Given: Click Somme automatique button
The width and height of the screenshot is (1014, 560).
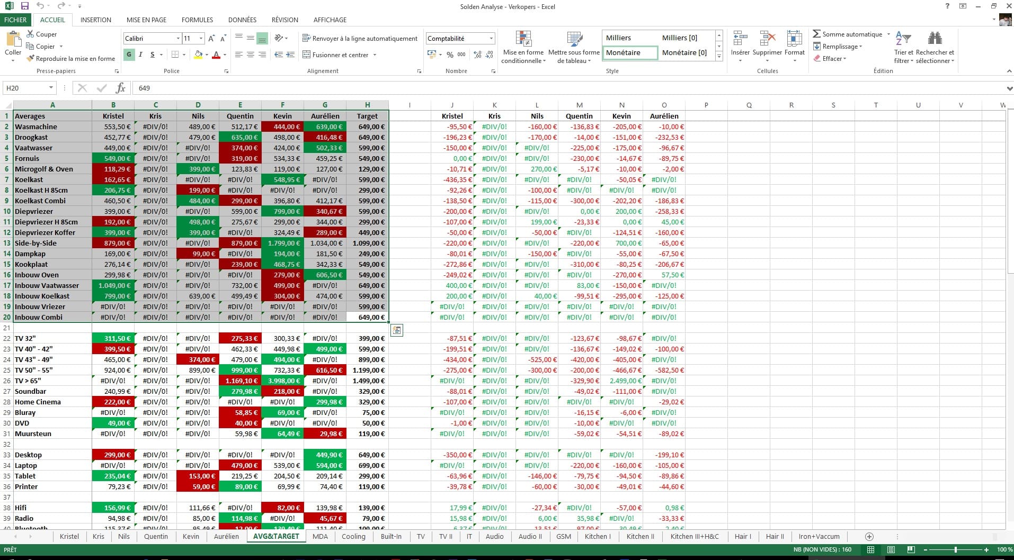Looking at the screenshot, I should coord(847,34).
